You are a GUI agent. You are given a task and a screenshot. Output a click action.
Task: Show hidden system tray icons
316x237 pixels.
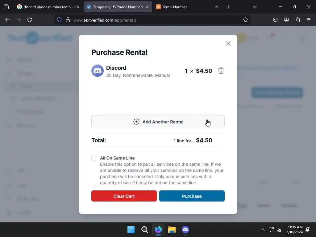[262, 230]
